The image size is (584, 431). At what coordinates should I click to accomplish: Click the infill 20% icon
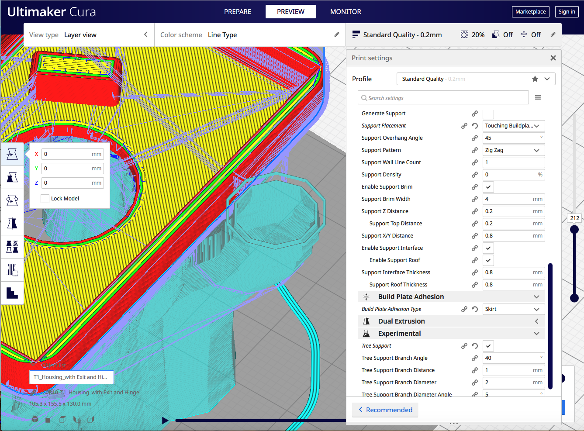[464, 34]
